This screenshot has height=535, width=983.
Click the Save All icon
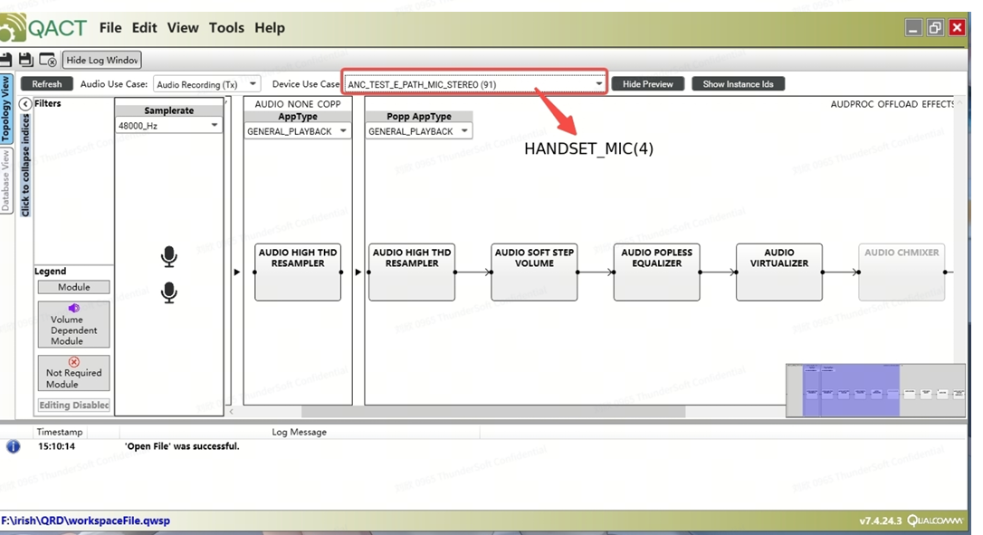click(x=25, y=60)
